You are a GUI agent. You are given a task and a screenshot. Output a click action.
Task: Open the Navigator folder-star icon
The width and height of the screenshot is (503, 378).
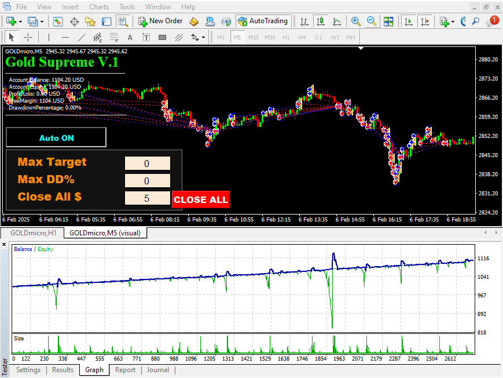[90, 21]
